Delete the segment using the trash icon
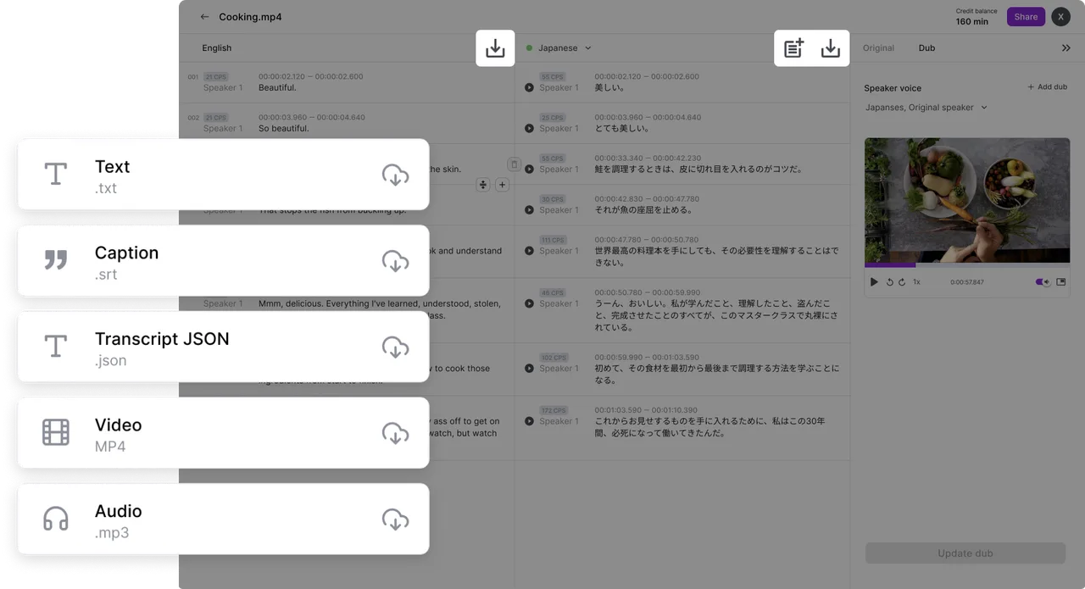 (514, 164)
